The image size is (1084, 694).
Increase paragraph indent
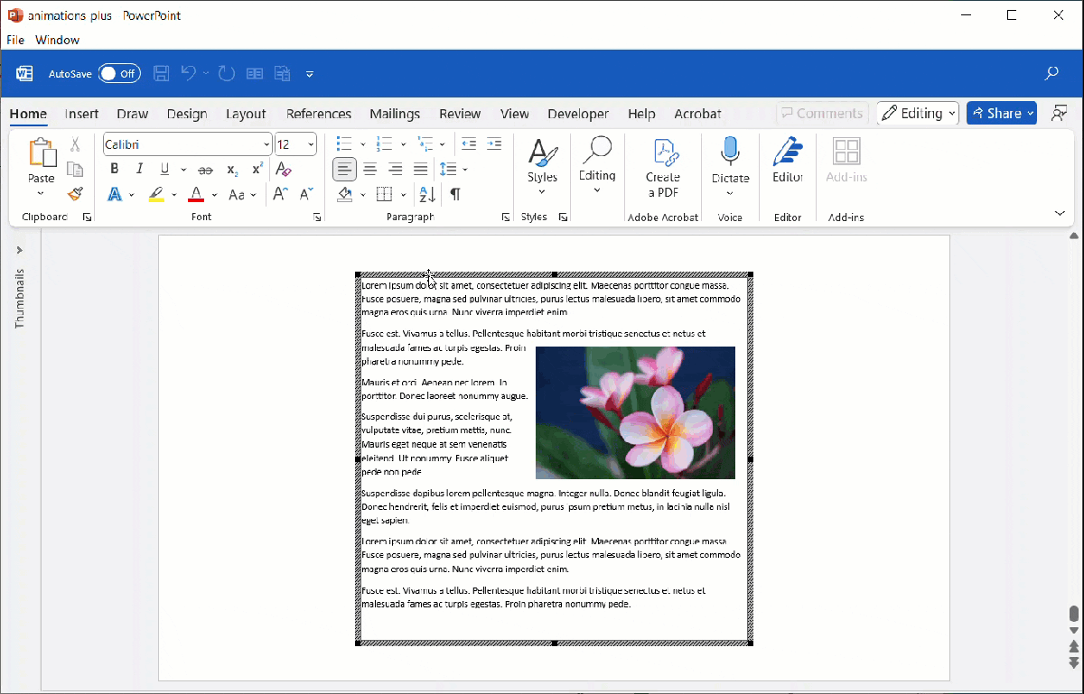coord(494,144)
